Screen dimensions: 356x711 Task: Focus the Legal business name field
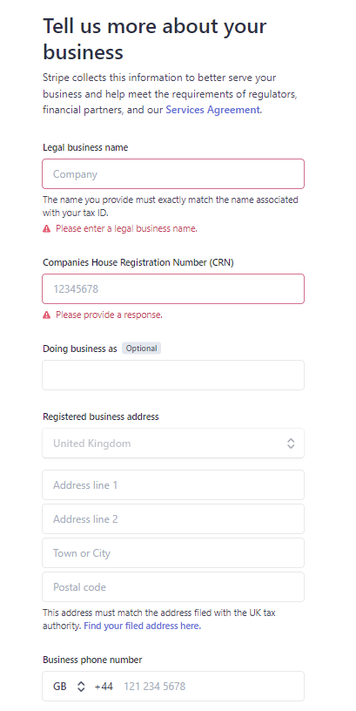(x=173, y=173)
